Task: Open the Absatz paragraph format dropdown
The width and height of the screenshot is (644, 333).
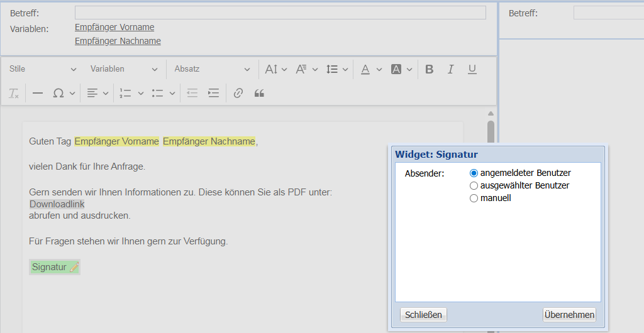Action: (212, 69)
